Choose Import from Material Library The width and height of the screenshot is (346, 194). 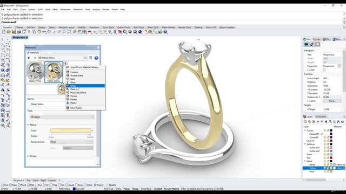tap(85, 67)
